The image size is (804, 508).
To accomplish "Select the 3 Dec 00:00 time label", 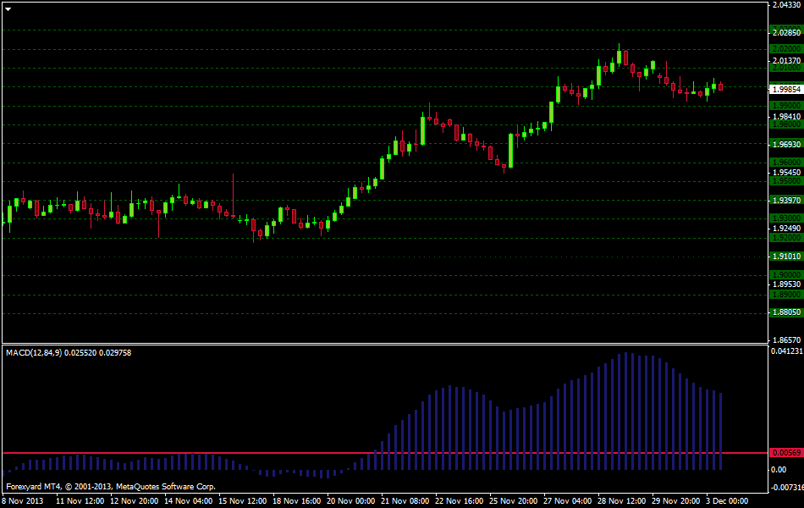I will [728, 500].
